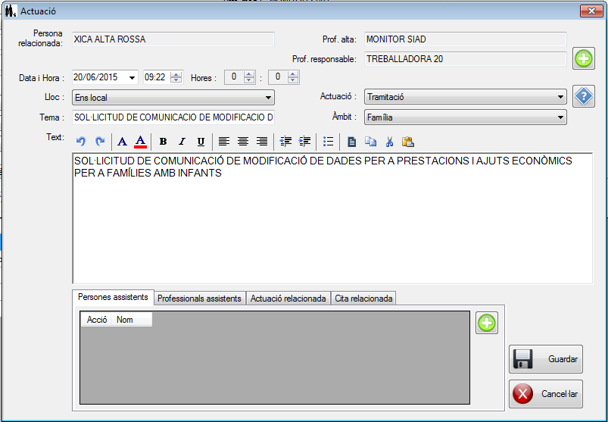Viewport: 608px width, 422px height.
Task: Cut selection with scissors icon
Action: click(389, 141)
